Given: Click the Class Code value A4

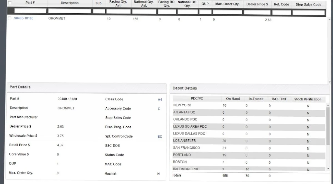Looking at the screenshot, I should [x=160, y=100].
